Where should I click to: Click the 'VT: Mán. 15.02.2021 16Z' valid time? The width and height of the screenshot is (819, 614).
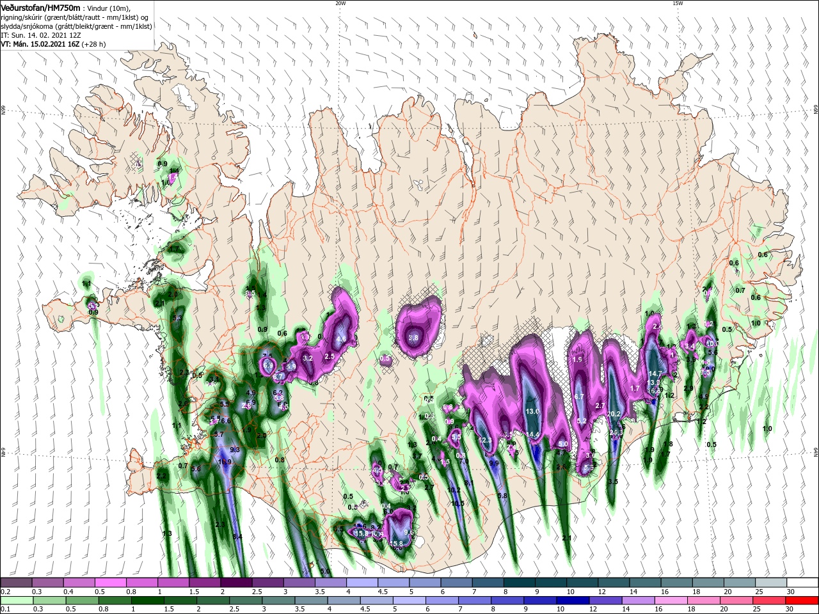coord(40,44)
